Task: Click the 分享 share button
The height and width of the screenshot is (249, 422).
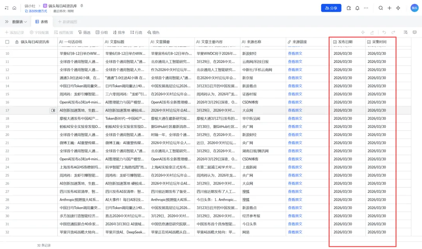Action: tap(331, 8)
